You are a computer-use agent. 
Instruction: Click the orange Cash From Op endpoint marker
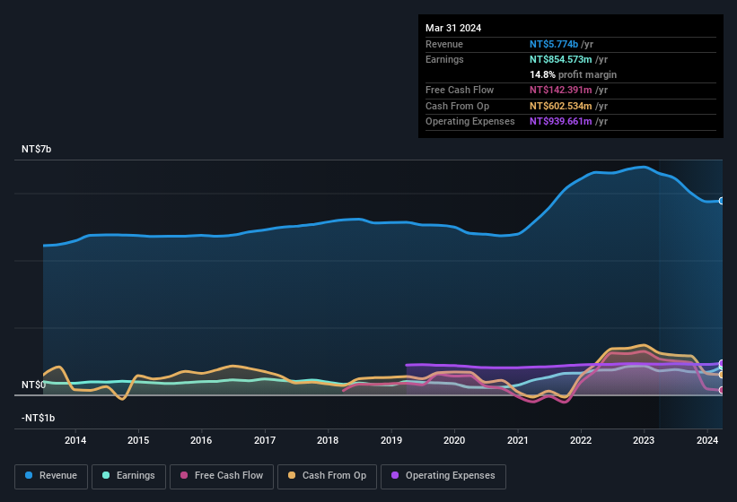tap(722, 375)
